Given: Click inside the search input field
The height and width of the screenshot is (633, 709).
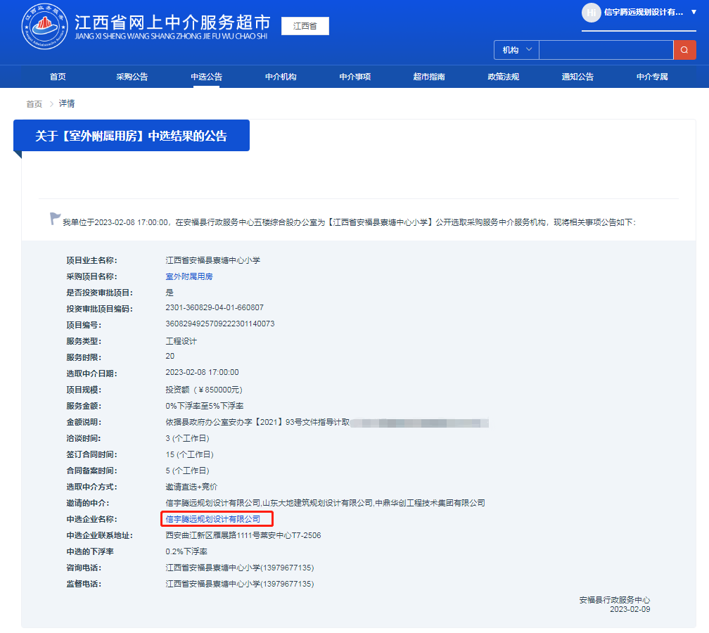Looking at the screenshot, I should [606, 50].
